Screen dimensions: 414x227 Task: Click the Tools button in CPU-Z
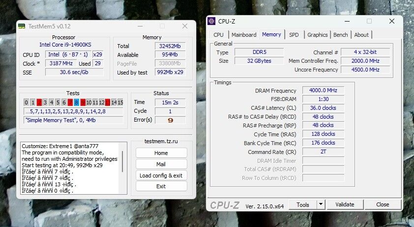302,204
